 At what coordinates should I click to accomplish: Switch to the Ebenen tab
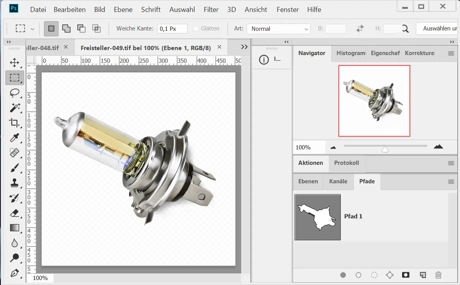pyautogui.click(x=308, y=181)
